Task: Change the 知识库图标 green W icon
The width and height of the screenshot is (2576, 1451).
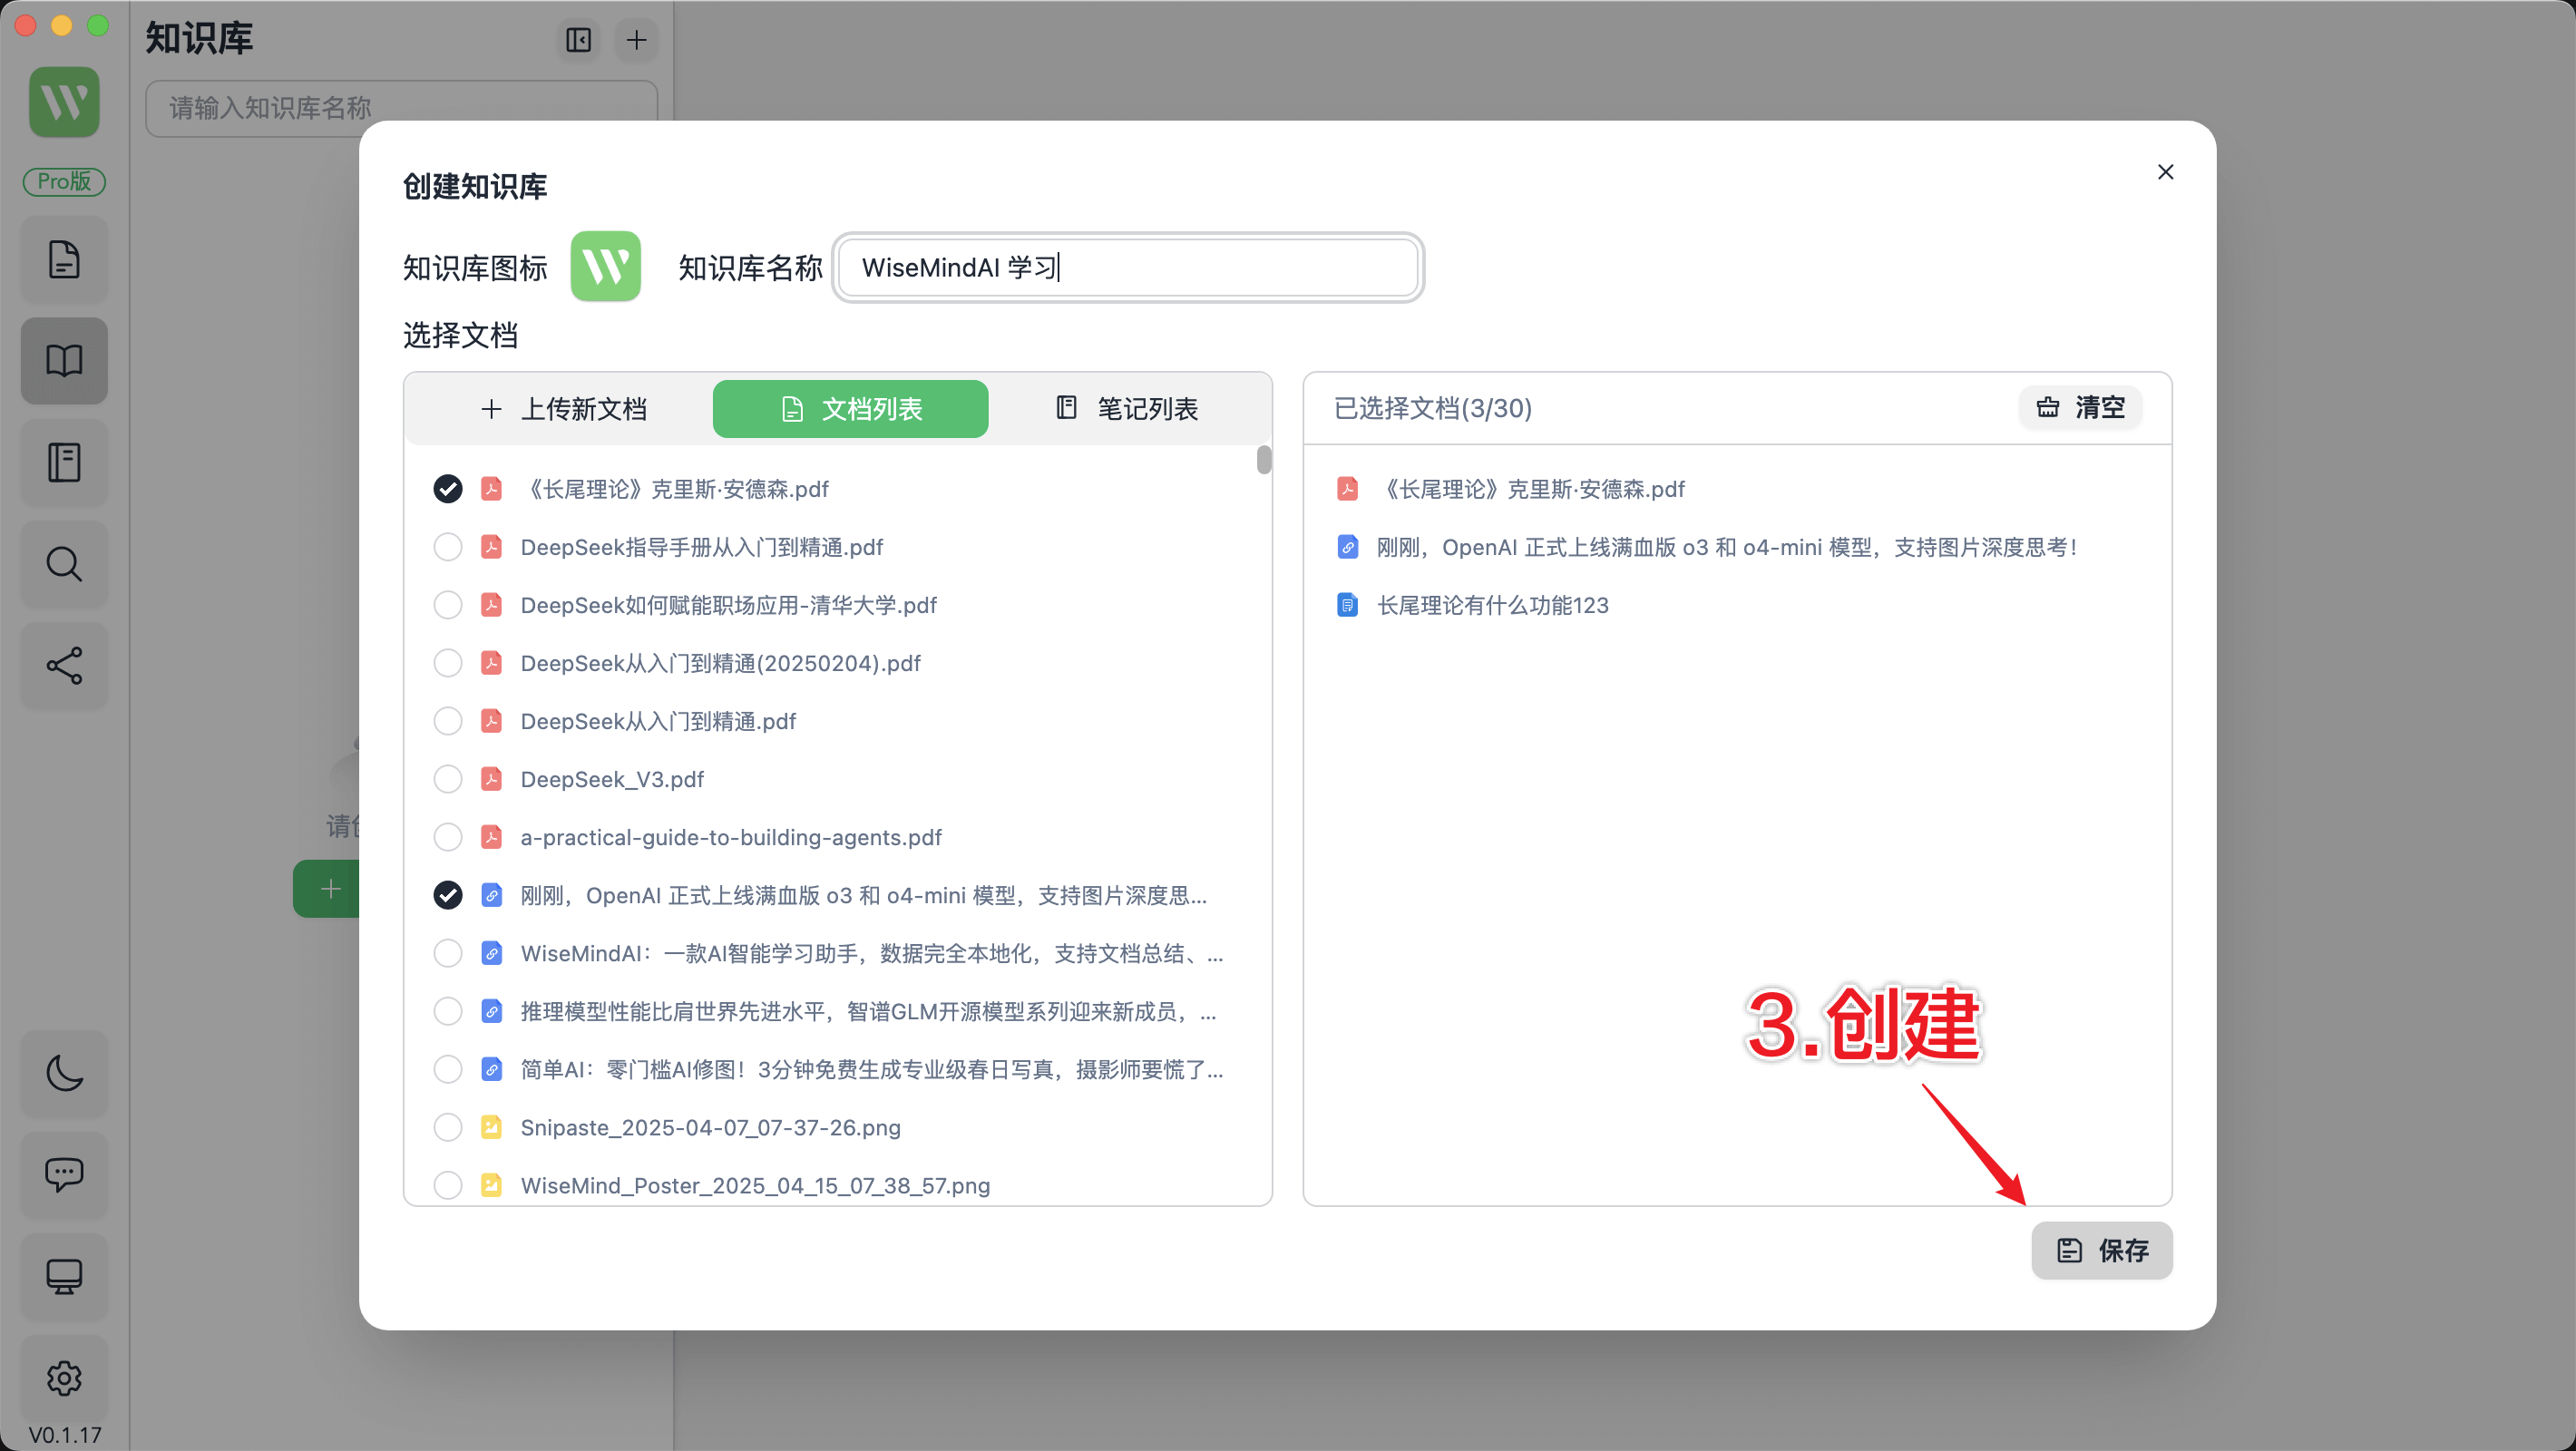Action: tap(605, 267)
